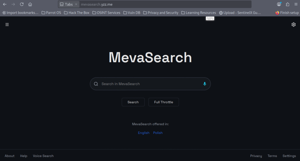Open the browser extensions puzzle icon
The height and width of the screenshot is (161, 300).
[x=287, y=4]
